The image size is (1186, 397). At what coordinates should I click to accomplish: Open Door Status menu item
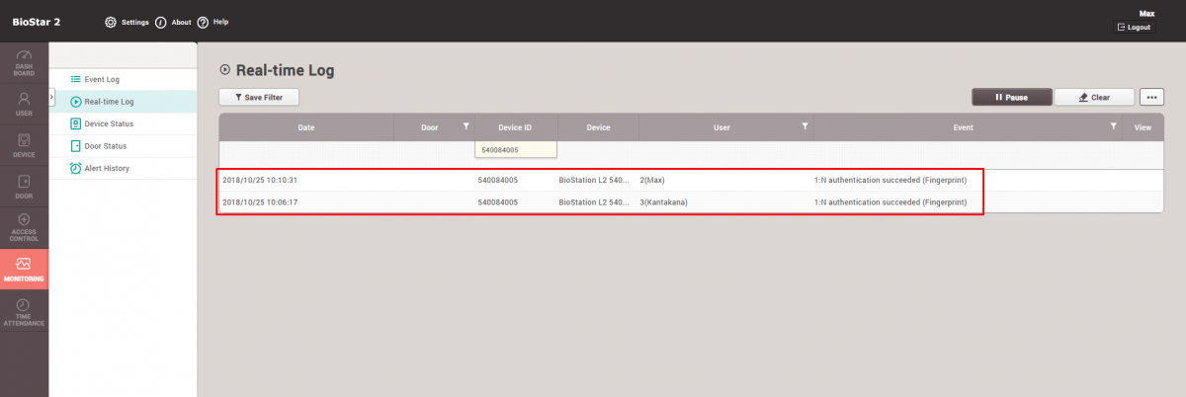click(105, 146)
